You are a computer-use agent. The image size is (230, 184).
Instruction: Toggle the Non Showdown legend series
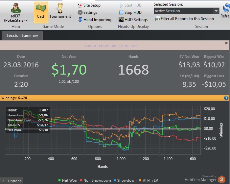(x=95, y=180)
